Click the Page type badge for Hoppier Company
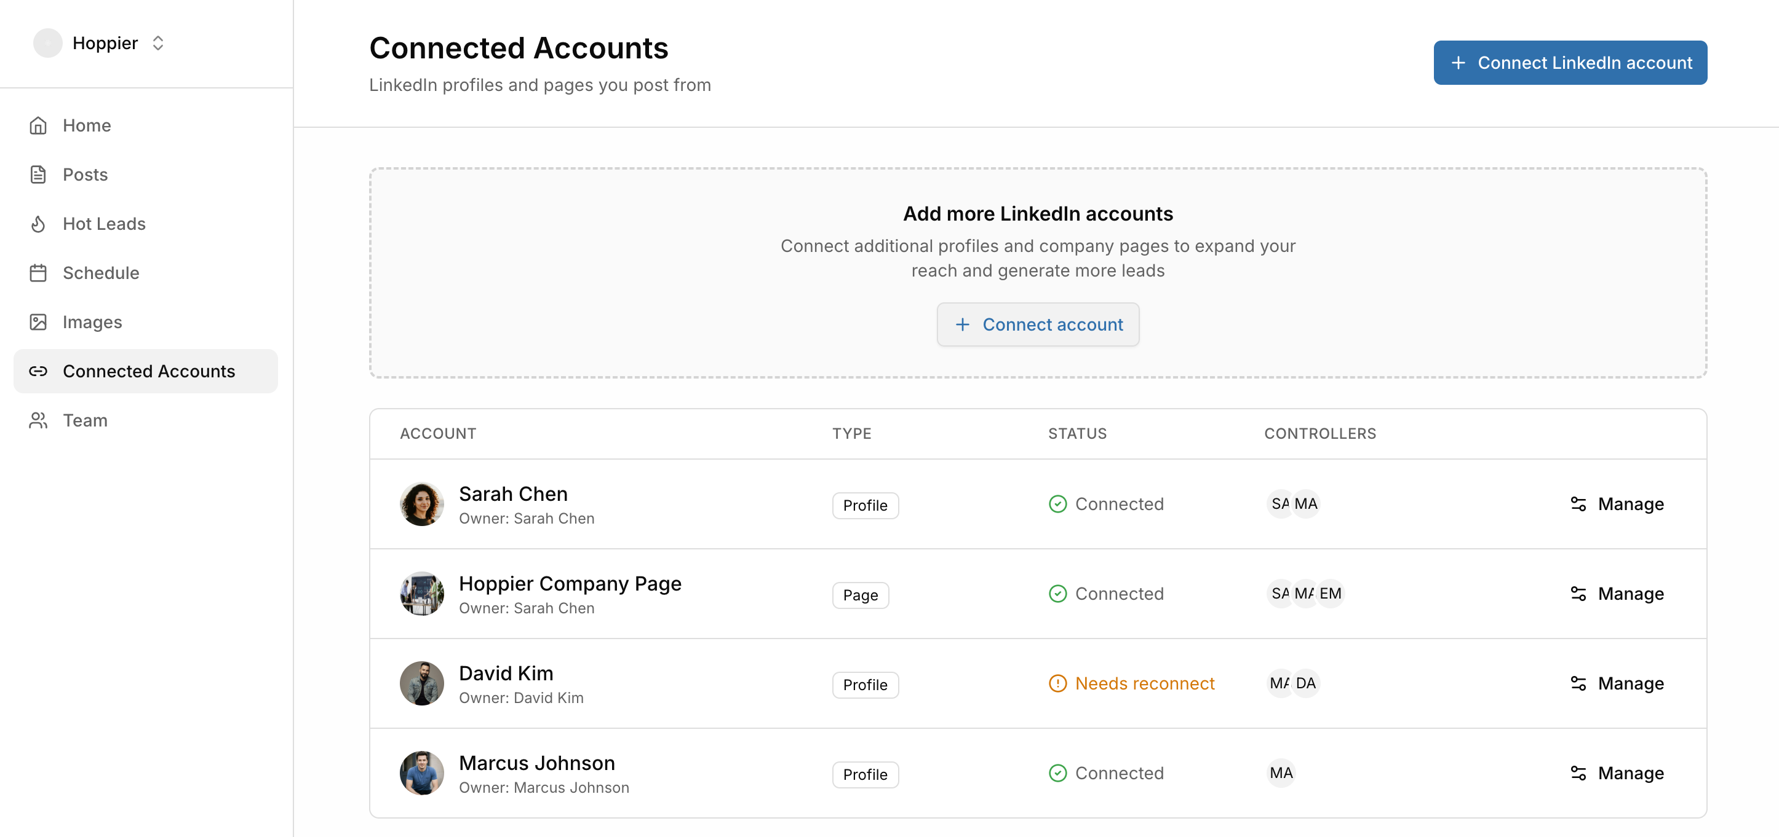Image resolution: width=1779 pixels, height=837 pixels. click(860, 595)
